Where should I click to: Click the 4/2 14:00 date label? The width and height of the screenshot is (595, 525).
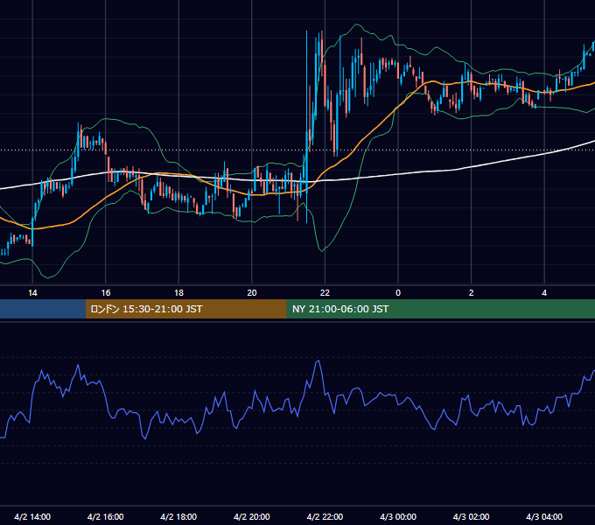point(32,516)
